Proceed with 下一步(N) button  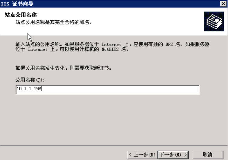(x=173, y=155)
